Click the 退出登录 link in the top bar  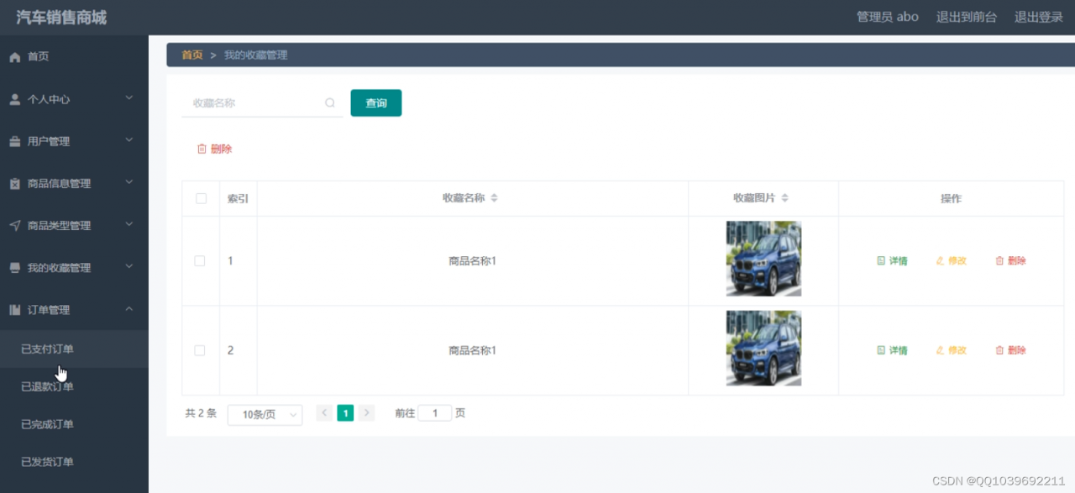(x=1038, y=16)
